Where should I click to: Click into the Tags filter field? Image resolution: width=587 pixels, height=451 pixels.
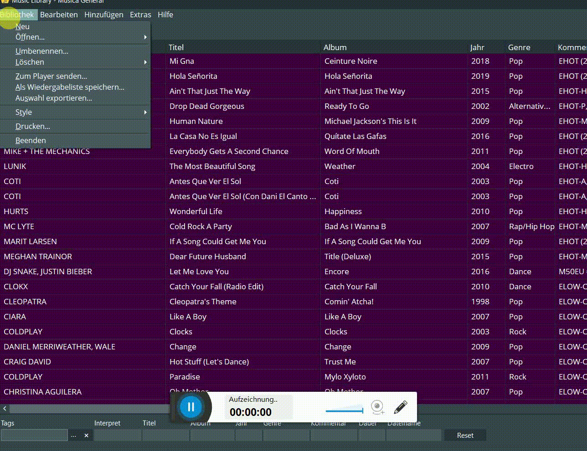pos(34,436)
